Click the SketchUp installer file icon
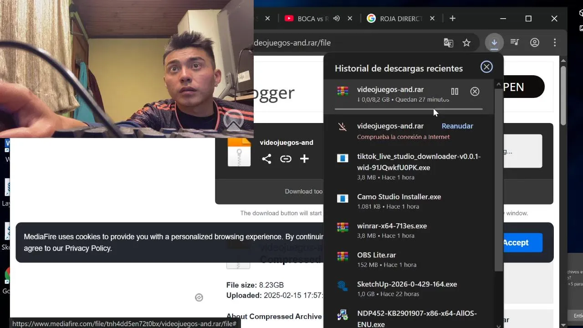The height and width of the screenshot is (328, 583). click(343, 286)
